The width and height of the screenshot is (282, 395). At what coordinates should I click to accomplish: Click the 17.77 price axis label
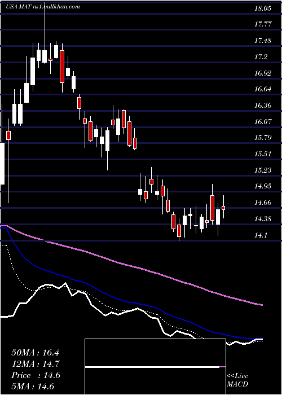[263, 24]
